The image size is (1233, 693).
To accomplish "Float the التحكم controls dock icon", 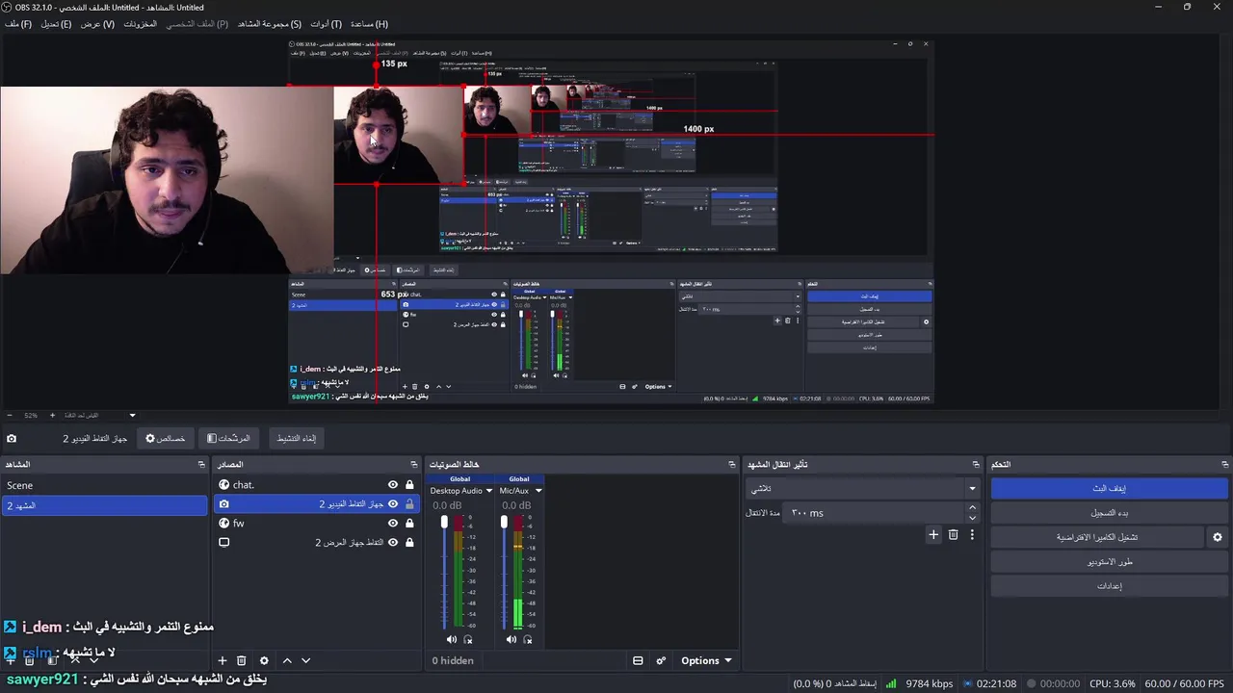I will pyautogui.click(x=1224, y=465).
